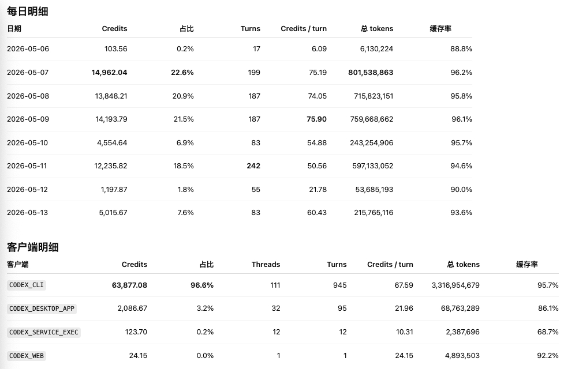Click the Threads column header
The height and width of the screenshot is (369, 575).
click(x=266, y=264)
